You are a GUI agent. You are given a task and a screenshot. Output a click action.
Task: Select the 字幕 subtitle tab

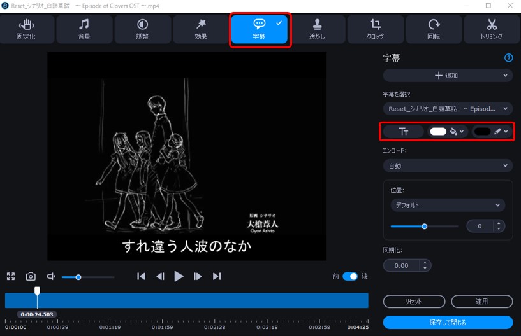(259, 29)
